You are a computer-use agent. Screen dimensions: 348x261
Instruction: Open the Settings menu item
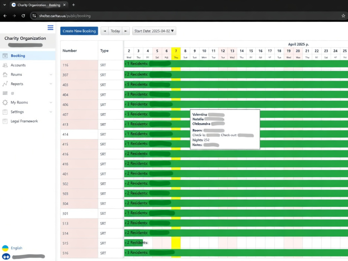[x=27, y=112]
